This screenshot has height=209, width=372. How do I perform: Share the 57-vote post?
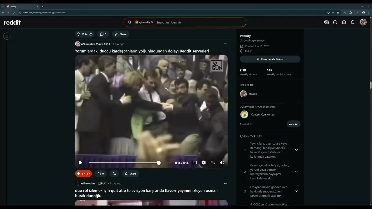[x=130, y=174]
